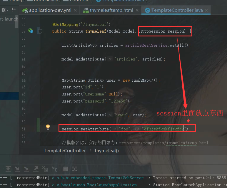Close the application-dev.yml tab
The height and width of the screenshot is (188, 227).
pos(76,10)
